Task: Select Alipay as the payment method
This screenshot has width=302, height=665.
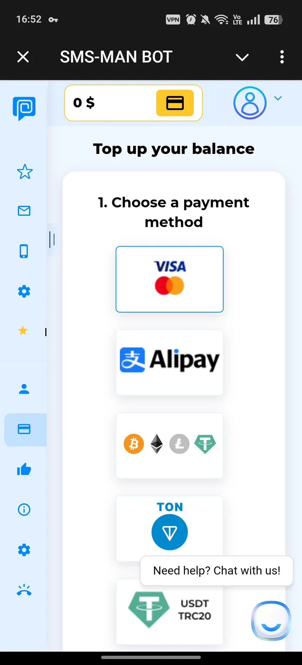Action: click(169, 362)
